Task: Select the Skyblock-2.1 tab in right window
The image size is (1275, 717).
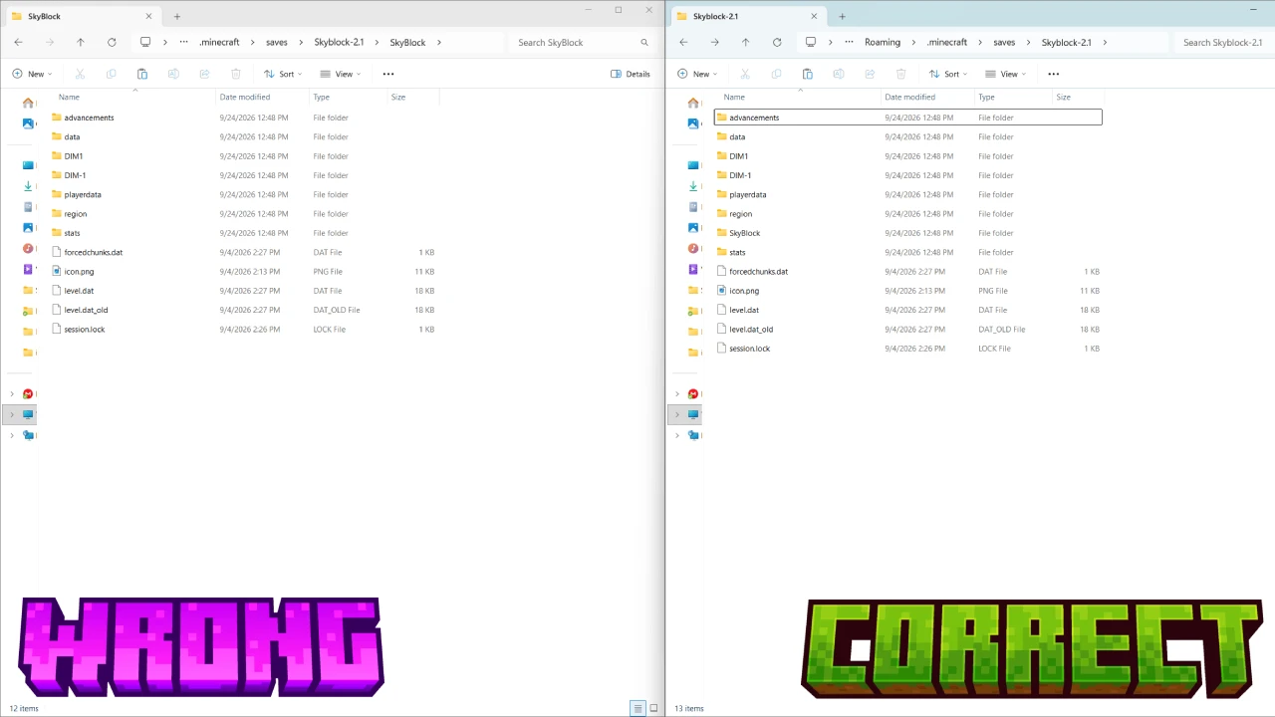Action: coord(747,16)
